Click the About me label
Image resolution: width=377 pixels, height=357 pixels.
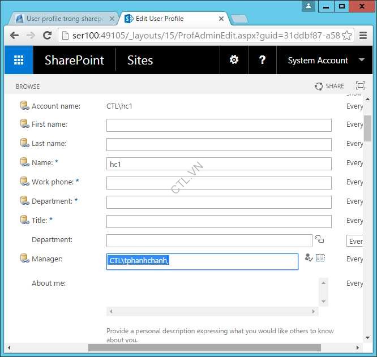point(49,283)
